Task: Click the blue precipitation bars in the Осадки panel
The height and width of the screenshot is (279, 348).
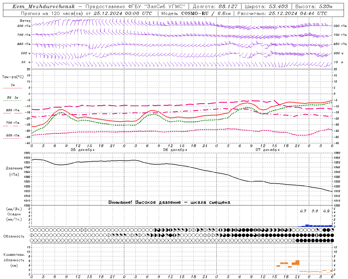Action: click(x=315, y=226)
